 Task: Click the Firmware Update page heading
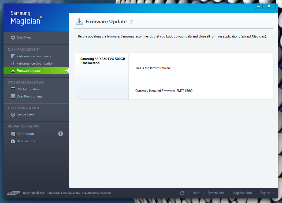coord(106,21)
